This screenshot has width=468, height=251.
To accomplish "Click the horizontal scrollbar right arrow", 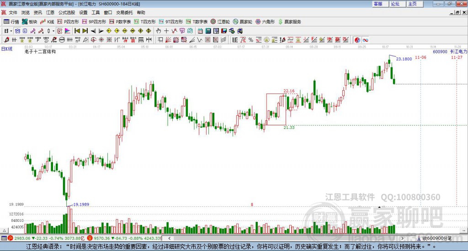I will click(402, 238).
